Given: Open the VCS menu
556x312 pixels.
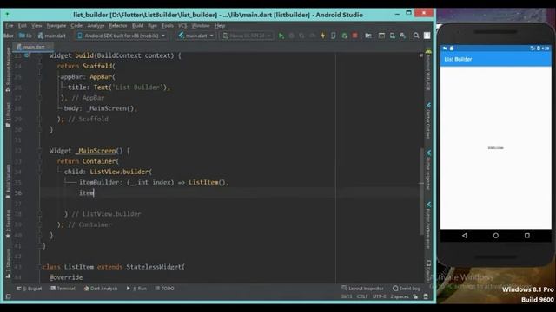Looking at the screenshot, I should pos(182,26).
